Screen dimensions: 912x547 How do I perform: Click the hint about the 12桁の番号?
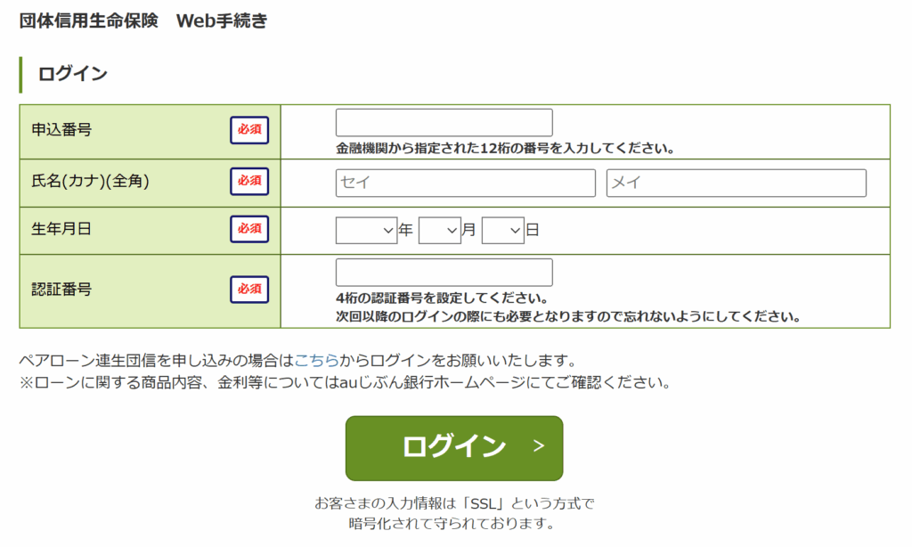click(x=505, y=149)
